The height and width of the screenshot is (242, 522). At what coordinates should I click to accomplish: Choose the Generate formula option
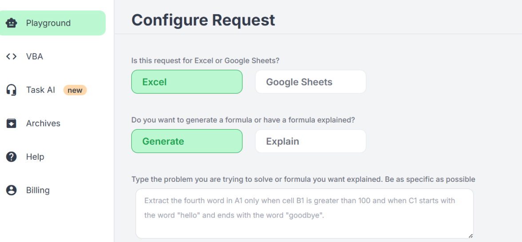(x=187, y=141)
